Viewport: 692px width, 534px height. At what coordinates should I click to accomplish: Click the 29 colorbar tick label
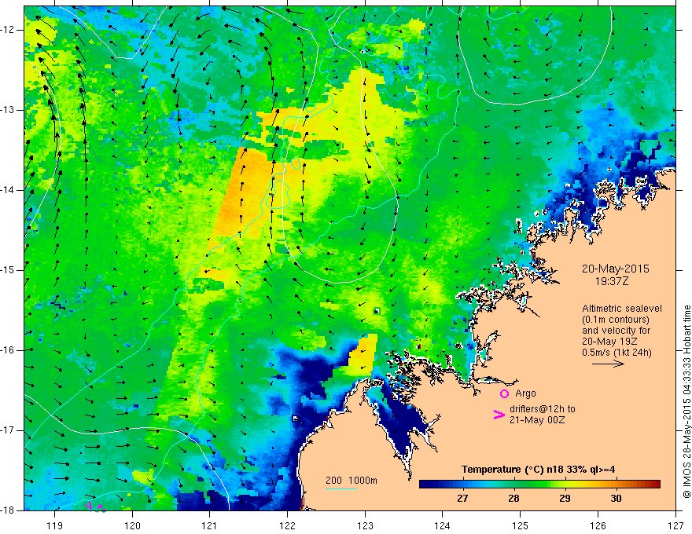(565, 499)
